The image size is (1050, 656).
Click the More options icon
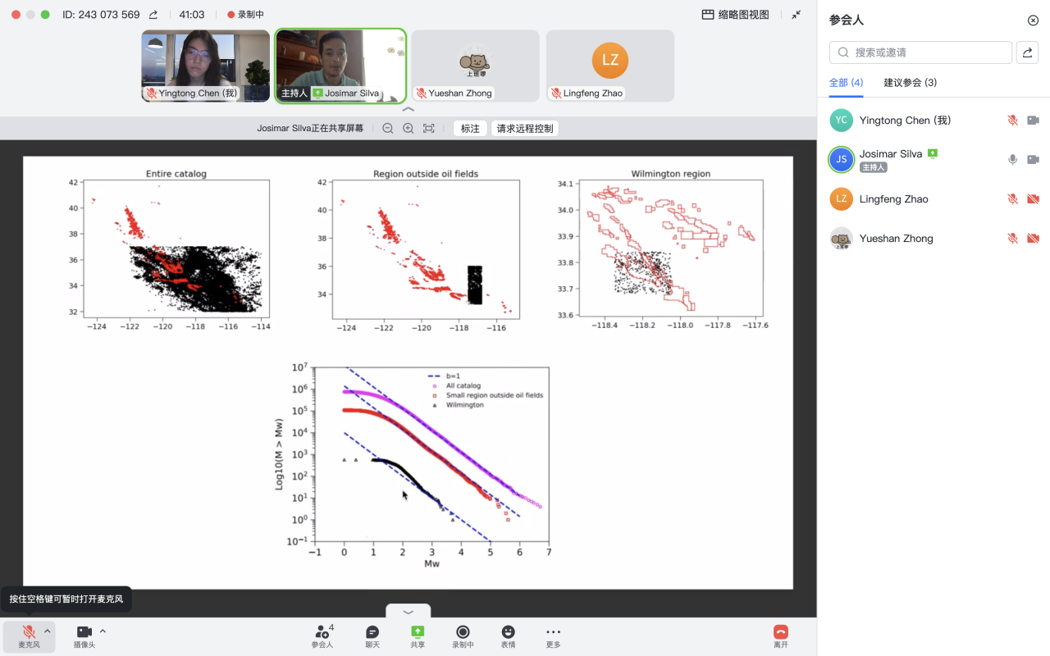(x=553, y=632)
